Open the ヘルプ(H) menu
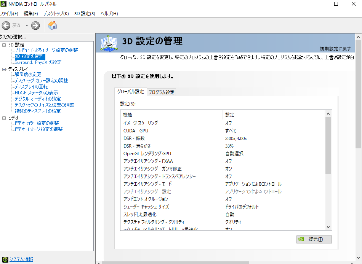Screen dimensions: 362x264 109,14
